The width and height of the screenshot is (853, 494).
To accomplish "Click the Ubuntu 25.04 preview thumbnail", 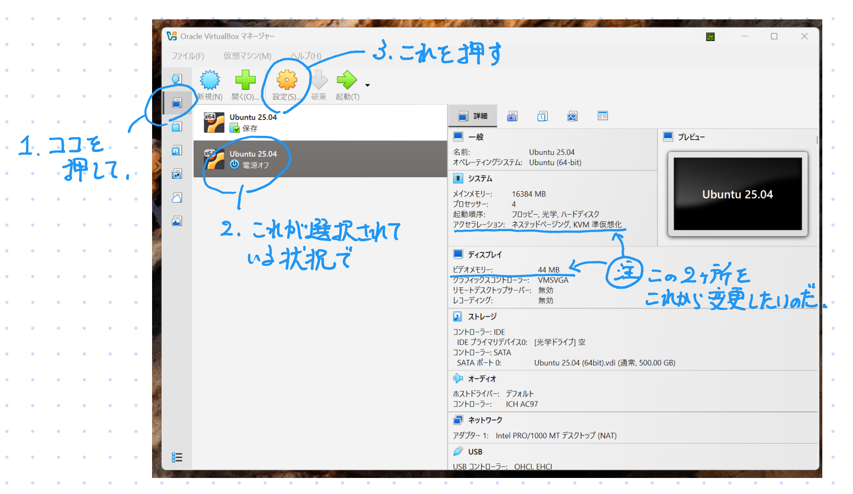I will (x=737, y=194).
